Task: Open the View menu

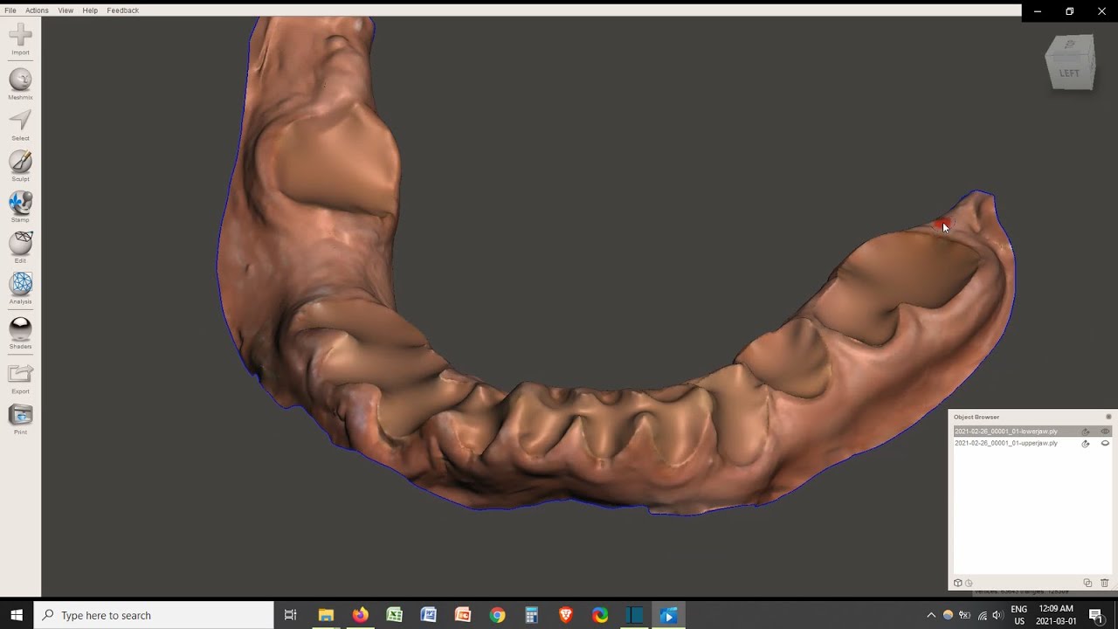Action: click(x=66, y=10)
